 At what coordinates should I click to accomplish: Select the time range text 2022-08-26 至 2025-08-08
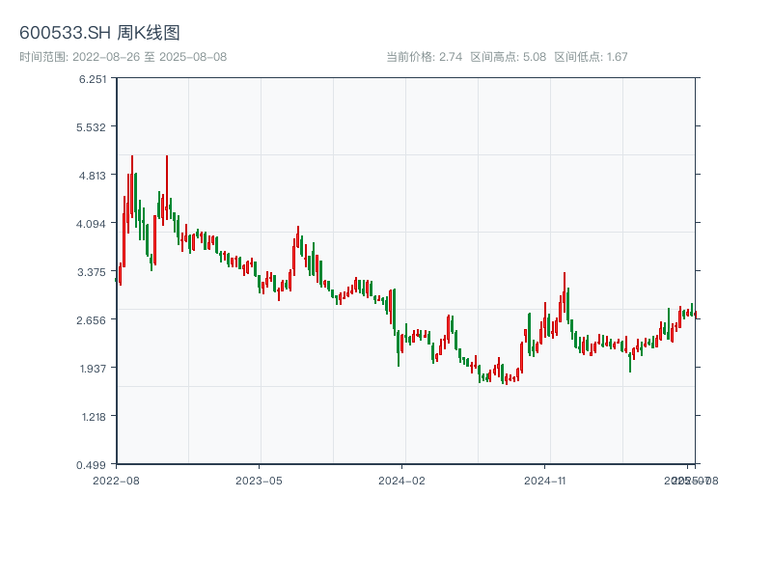150,57
